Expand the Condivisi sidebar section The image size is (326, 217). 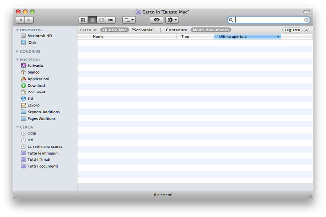point(18,51)
